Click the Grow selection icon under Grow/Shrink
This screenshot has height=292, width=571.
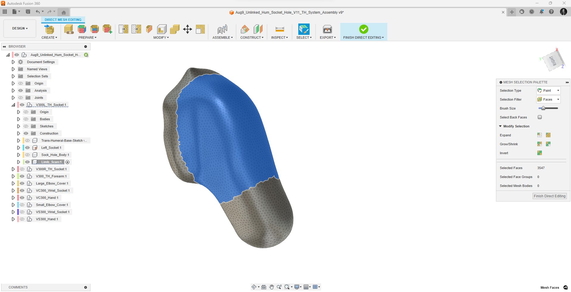539,144
